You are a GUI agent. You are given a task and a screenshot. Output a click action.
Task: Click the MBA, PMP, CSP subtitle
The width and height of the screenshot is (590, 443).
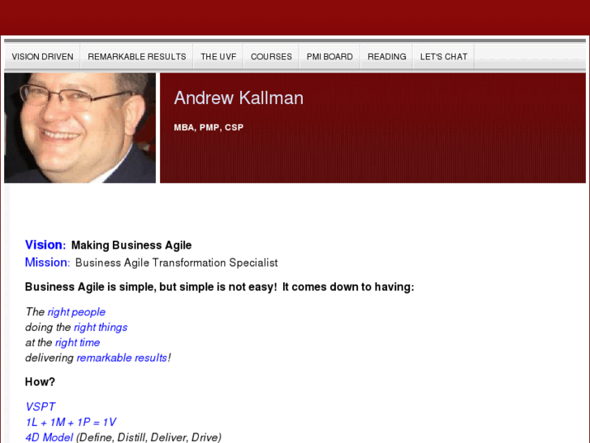coord(209,128)
